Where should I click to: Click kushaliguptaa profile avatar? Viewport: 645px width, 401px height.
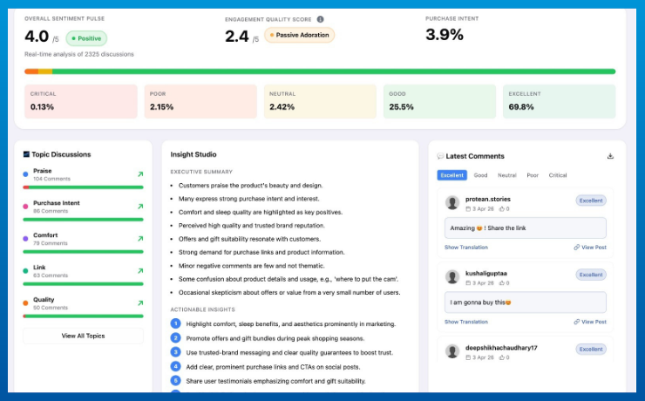[452, 276]
